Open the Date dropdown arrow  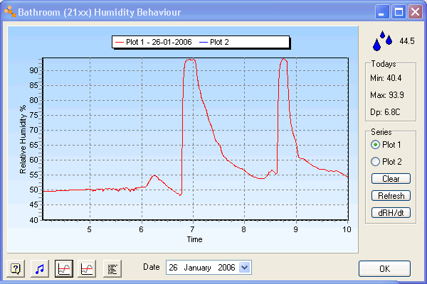(x=246, y=267)
